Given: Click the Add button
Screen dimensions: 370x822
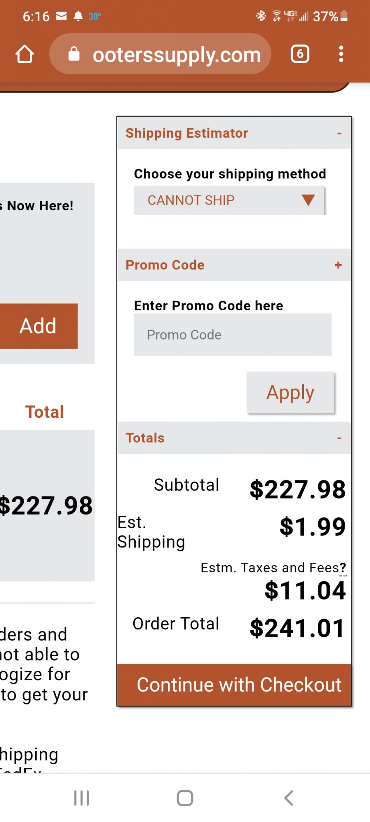Looking at the screenshot, I should [x=39, y=326].
